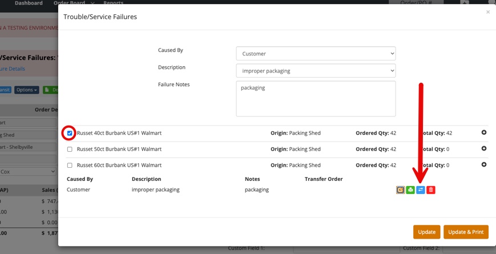
Task: Uncheck Russet 40ct Burbank checkbox
Action: (x=70, y=133)
